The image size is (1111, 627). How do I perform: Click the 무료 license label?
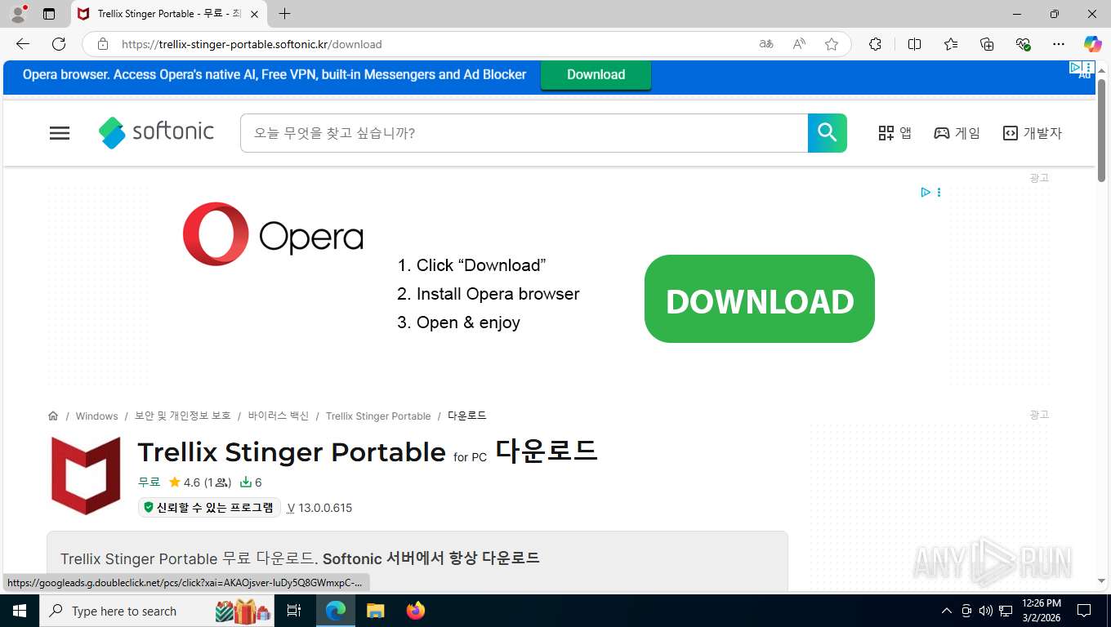coord(149,482)
